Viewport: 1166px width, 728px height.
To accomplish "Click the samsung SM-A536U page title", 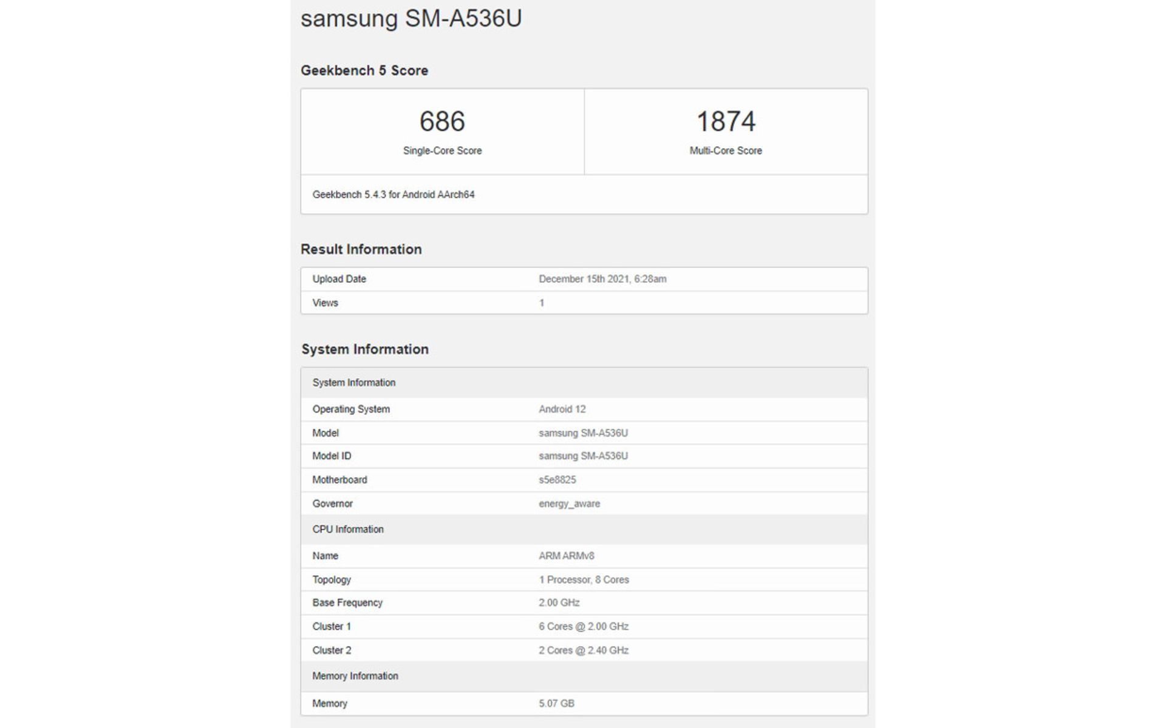I will 411,18.
